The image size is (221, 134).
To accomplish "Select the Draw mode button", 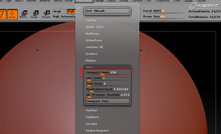I will click(12, 14).
